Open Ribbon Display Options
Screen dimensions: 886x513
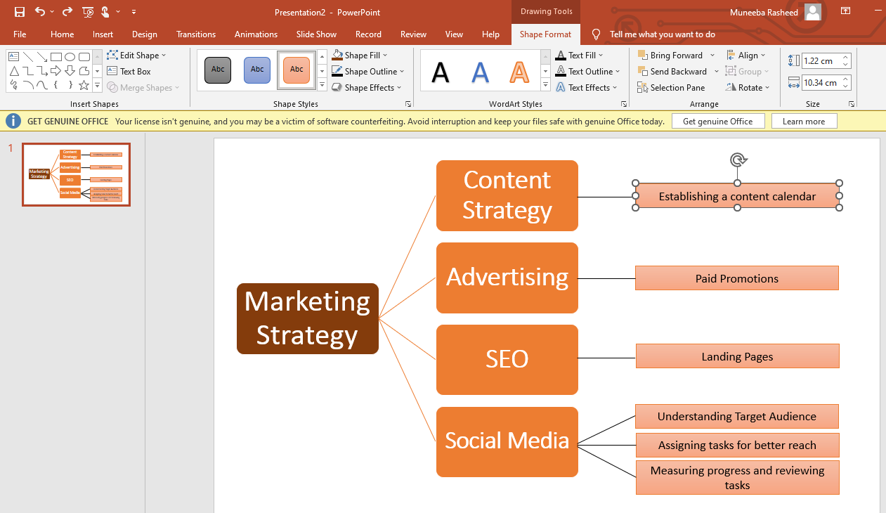[846, 11]
